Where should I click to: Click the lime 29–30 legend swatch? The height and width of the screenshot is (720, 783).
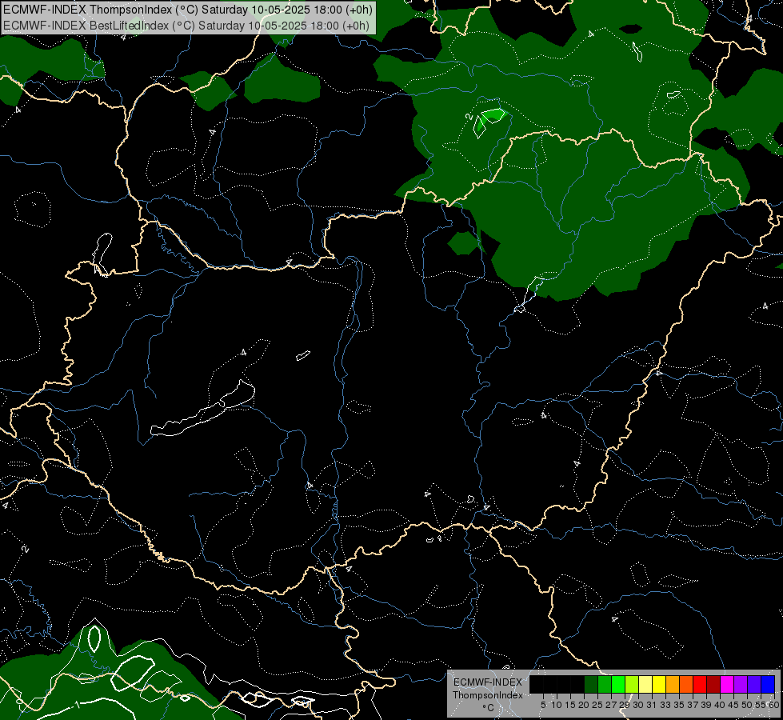[632, 684]
